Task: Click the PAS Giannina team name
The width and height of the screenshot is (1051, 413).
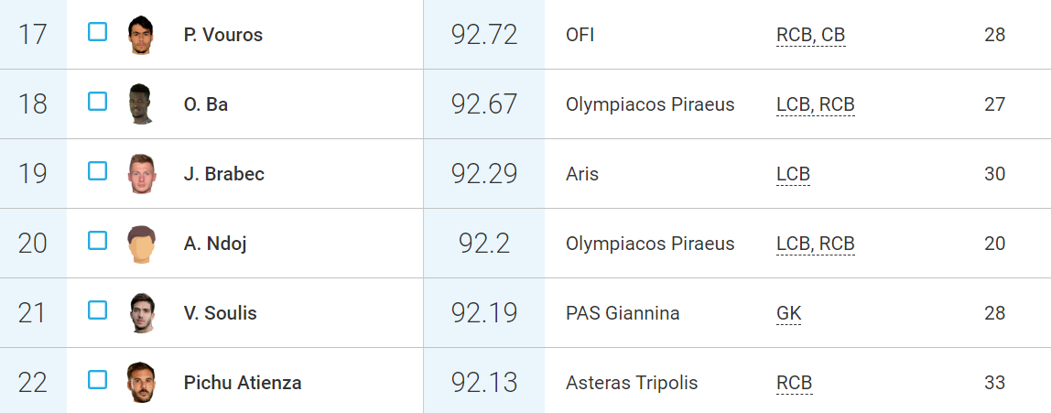Action: (623, 313)
